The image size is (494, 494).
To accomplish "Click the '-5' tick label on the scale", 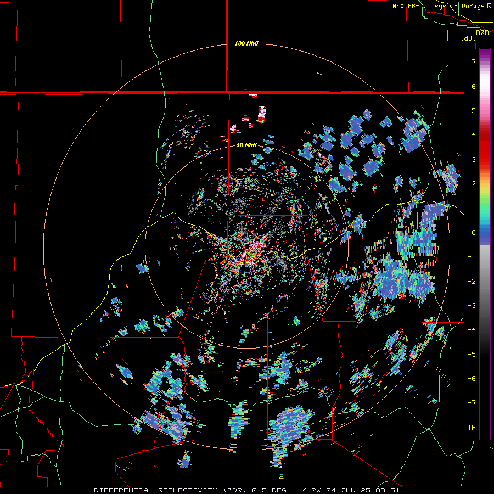I will [471, 355].
